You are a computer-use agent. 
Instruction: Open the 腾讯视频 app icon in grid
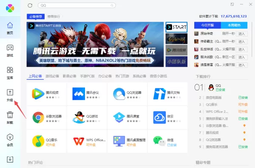38,94
